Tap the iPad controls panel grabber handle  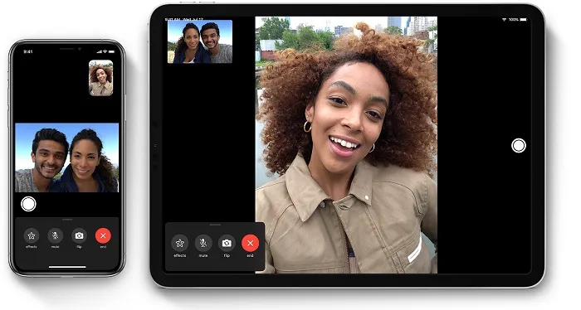pyautogui.click(x=215, y=225)
